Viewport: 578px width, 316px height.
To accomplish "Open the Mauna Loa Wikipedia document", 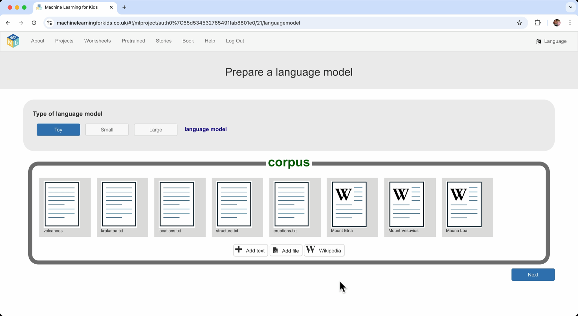I will pyautogui.click(x=464, y=204).
